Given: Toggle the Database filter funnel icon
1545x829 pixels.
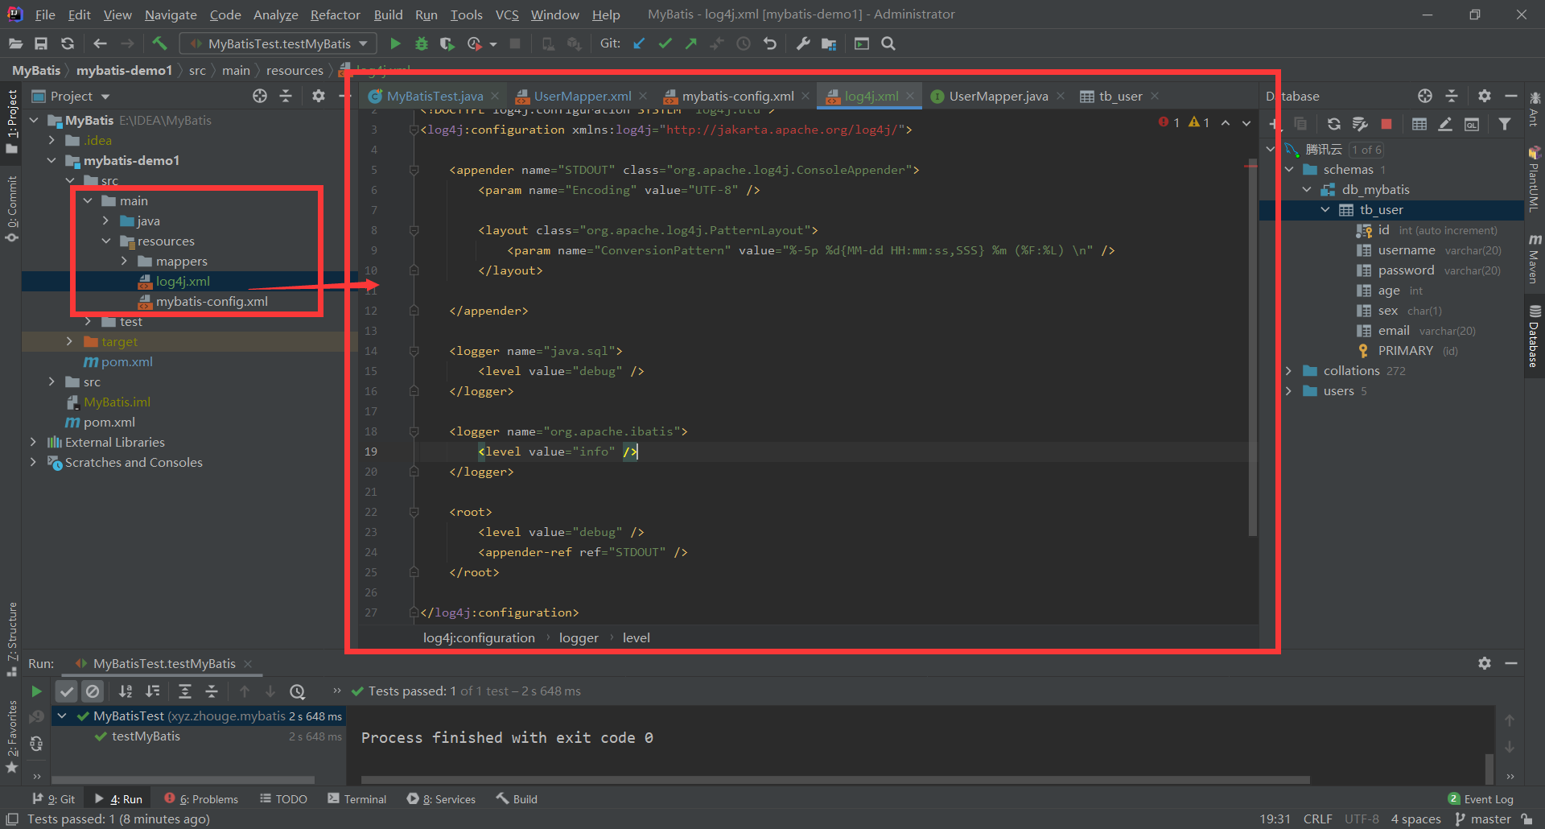Looking at the screenshot, I should pos(1505,124).
